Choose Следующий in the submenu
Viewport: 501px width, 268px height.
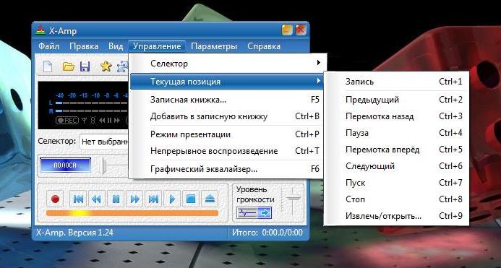396,166
